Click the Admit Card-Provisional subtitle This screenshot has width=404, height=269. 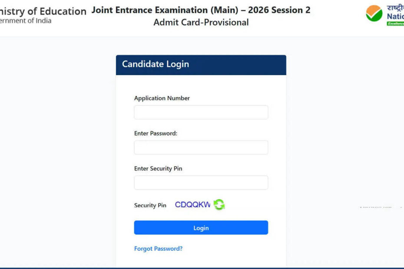click(201, 23)
